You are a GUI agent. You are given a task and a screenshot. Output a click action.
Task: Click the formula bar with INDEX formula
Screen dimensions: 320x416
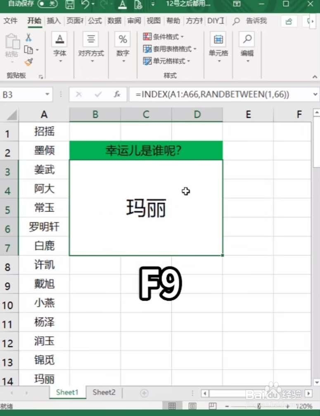(x=220, y=95)
